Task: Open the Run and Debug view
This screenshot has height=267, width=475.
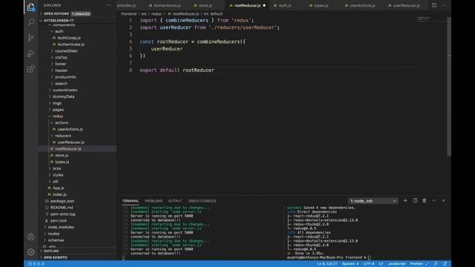Action: [31, 53]
